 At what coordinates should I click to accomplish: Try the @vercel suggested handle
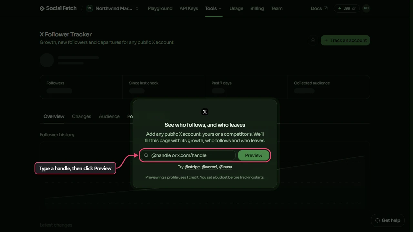[x=209, y=167]
